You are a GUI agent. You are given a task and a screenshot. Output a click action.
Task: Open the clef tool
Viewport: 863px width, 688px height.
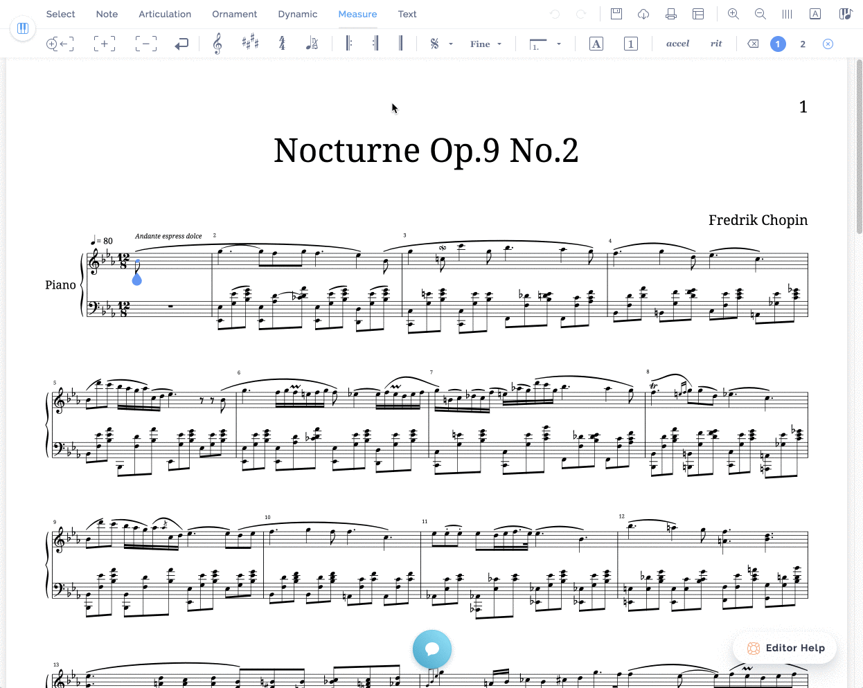(217, 44)
